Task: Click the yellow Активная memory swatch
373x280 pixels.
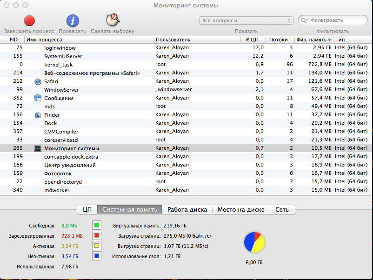Action: pyautogui.click(x=97, y=246)
